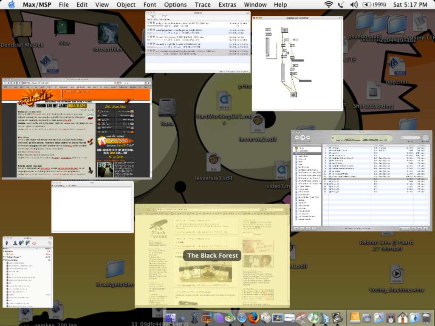Click the volume icon in menu bar
The height and width of the screenshot is (326, 435).
[354, 4]
